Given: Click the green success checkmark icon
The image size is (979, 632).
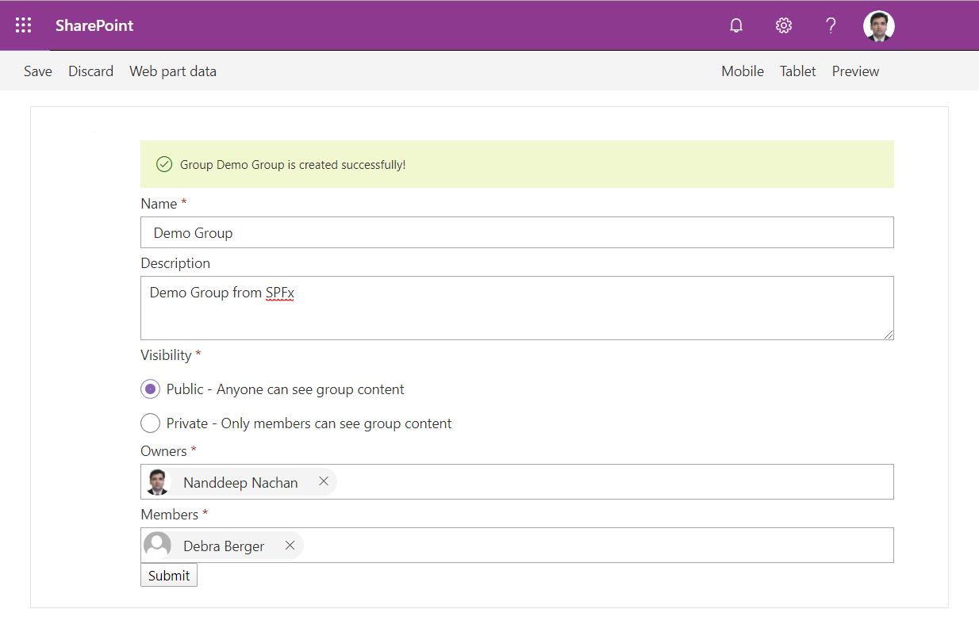Looking at the screenshot, I should click(x=164, y=164).
